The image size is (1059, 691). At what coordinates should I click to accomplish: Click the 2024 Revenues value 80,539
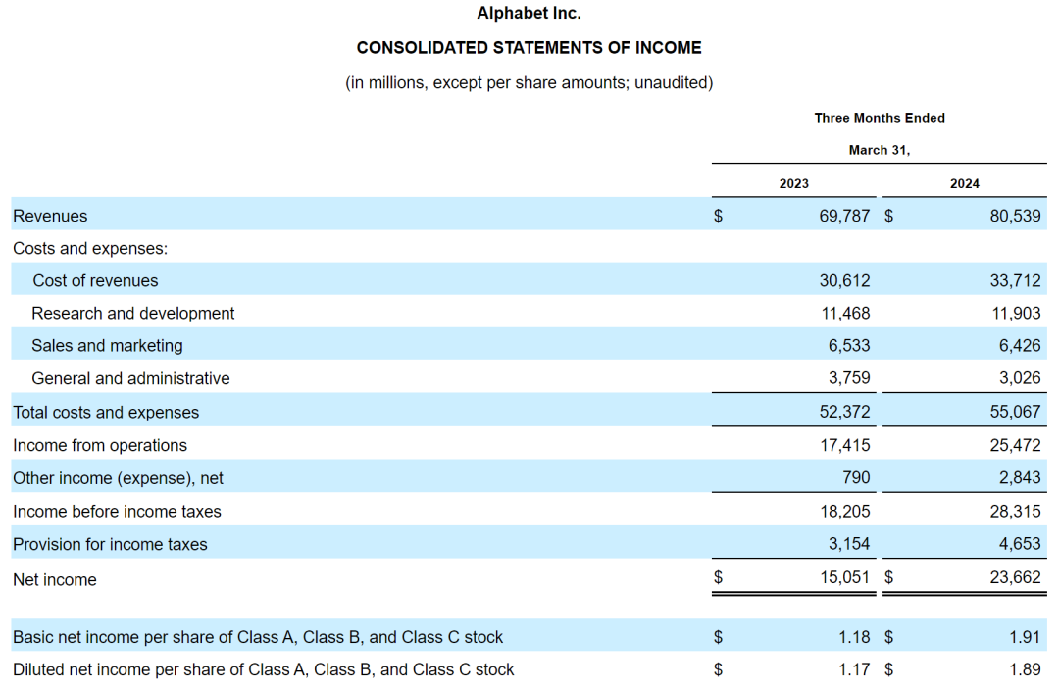1015,216
